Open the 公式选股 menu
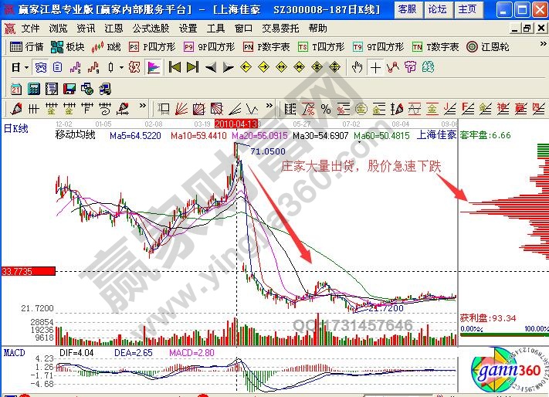Screen dimensions: 549x397 click(x=150, y=28)
